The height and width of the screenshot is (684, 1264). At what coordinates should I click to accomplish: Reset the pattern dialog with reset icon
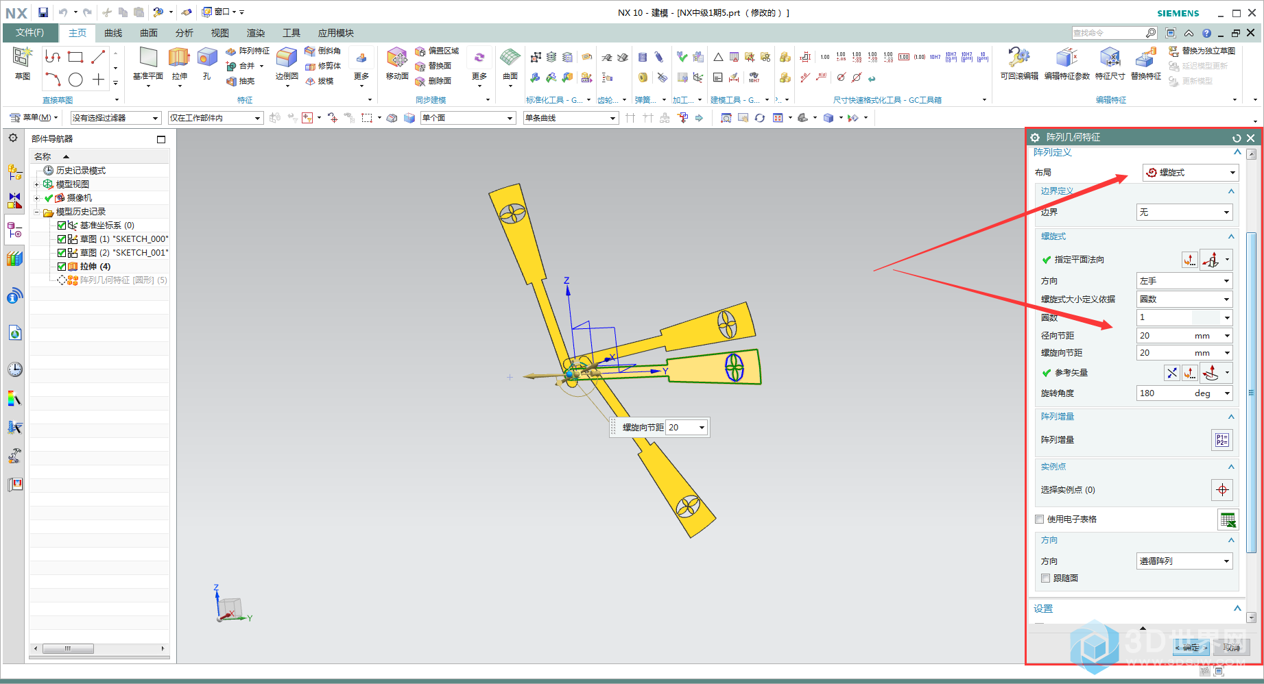click(x=1237, y=138)
